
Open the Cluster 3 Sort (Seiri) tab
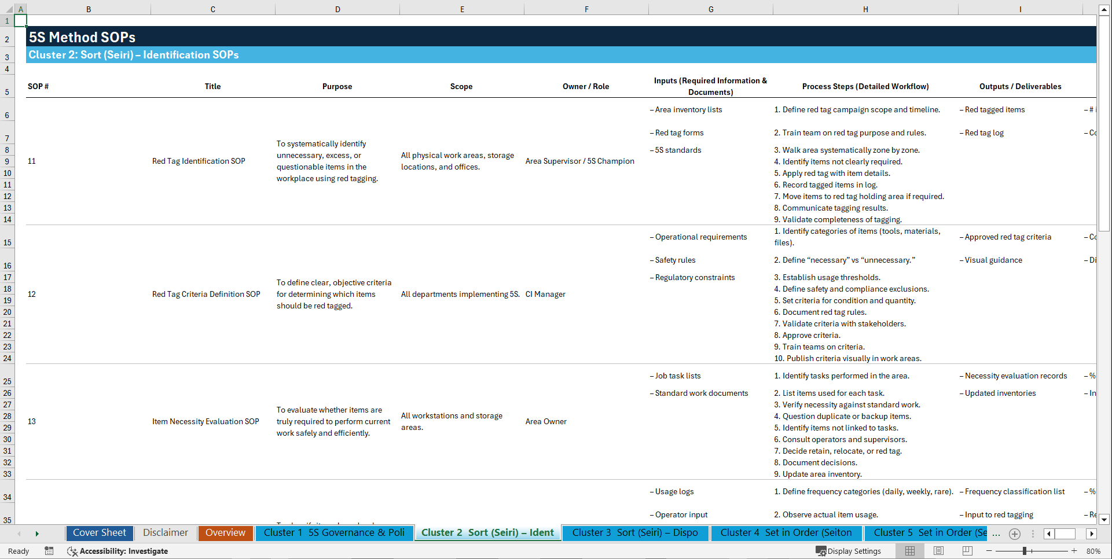pos(635,533)
